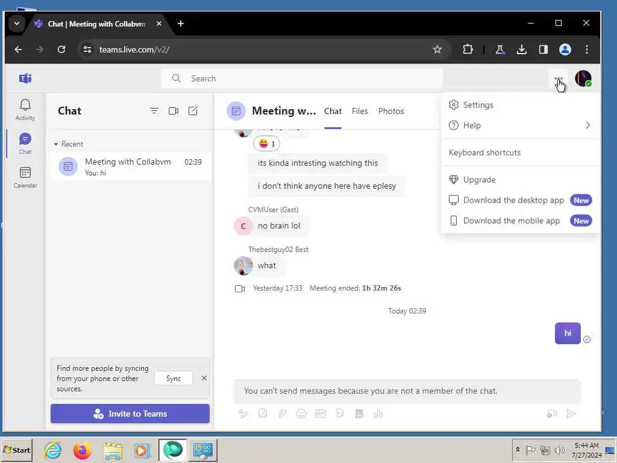This screenshot has width=617, height=463.
Task: Switch to the Files tab
Action: pos(360,111)
